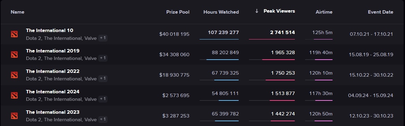This screenshot has width=405, height=126.
Task: Click the Name column header
Action: point(18,12)
